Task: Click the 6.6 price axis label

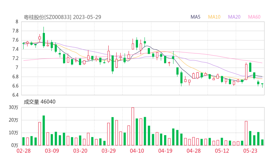Action: pos(15,86)
